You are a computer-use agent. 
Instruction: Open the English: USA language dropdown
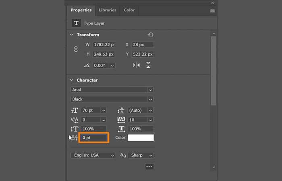pos(93,155)
